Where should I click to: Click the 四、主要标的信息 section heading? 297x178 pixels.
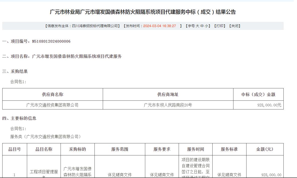(19, 118)
